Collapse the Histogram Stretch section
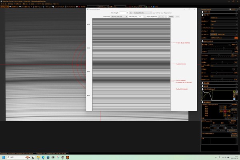 click(x=202, y=89)
